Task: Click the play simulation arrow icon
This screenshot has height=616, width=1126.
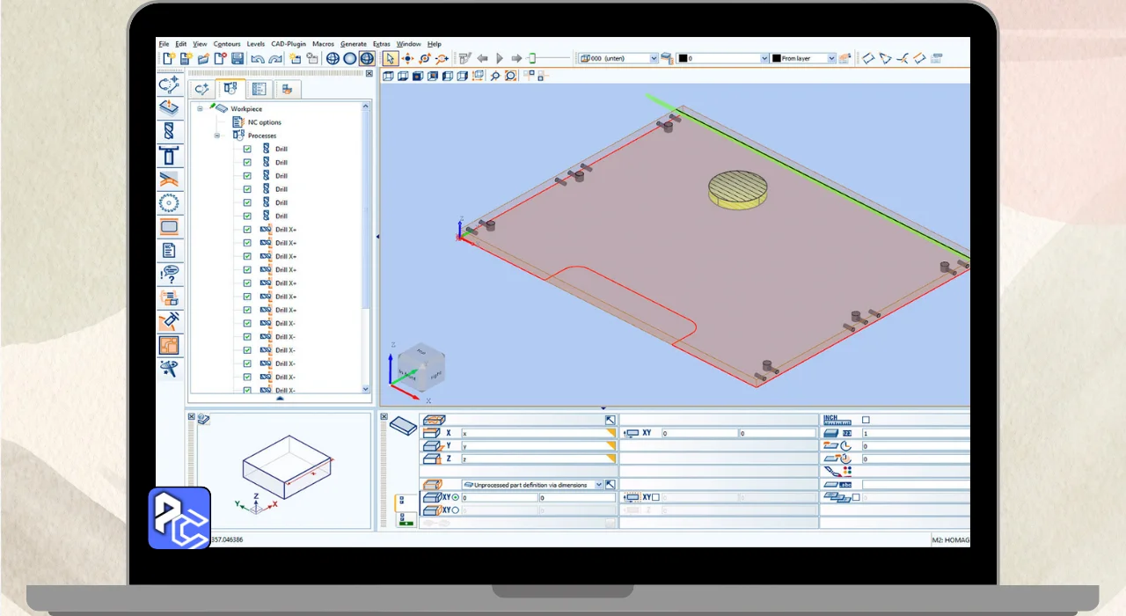Action: coord(500,58)
